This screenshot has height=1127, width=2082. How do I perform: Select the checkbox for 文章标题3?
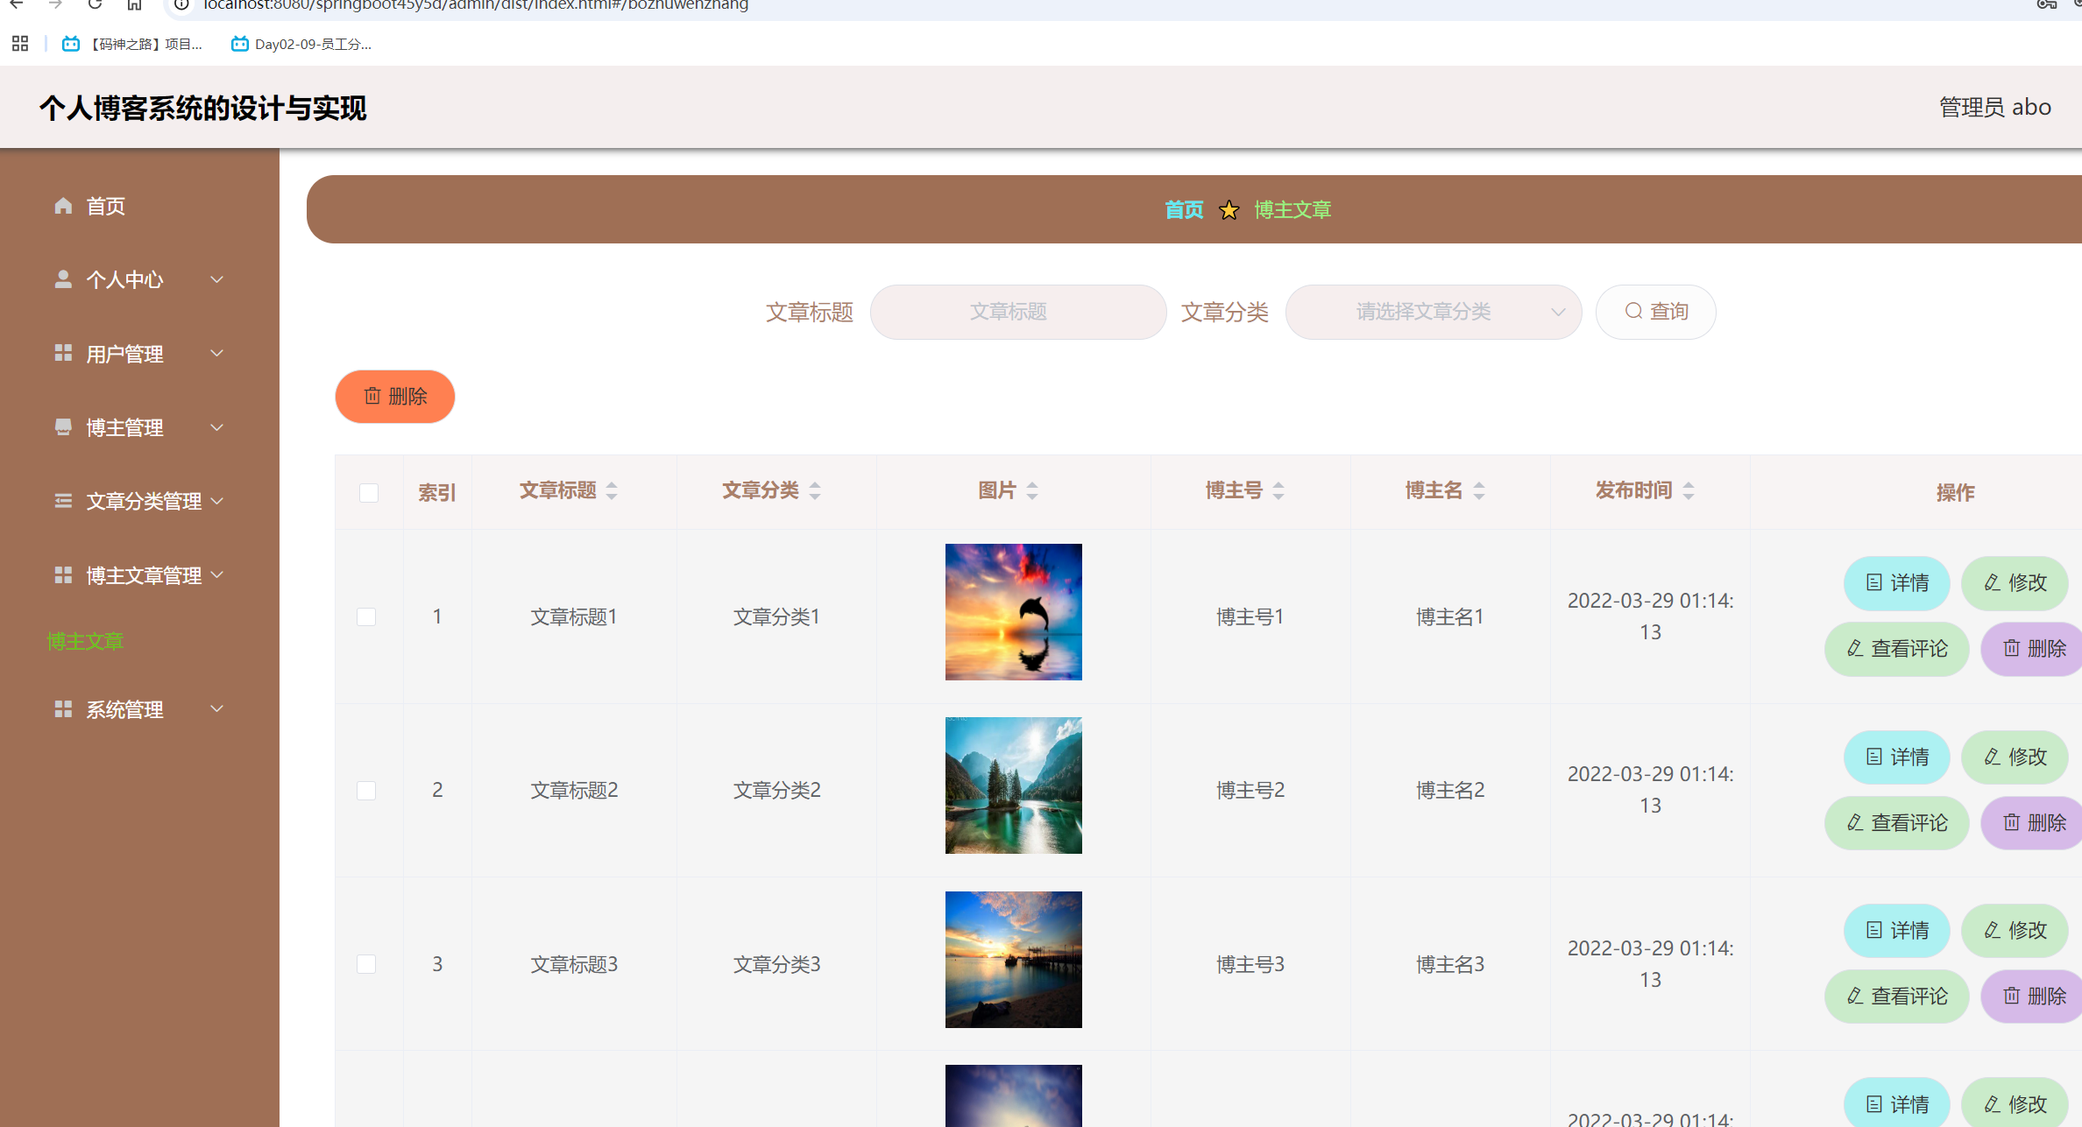coord(366,962)
